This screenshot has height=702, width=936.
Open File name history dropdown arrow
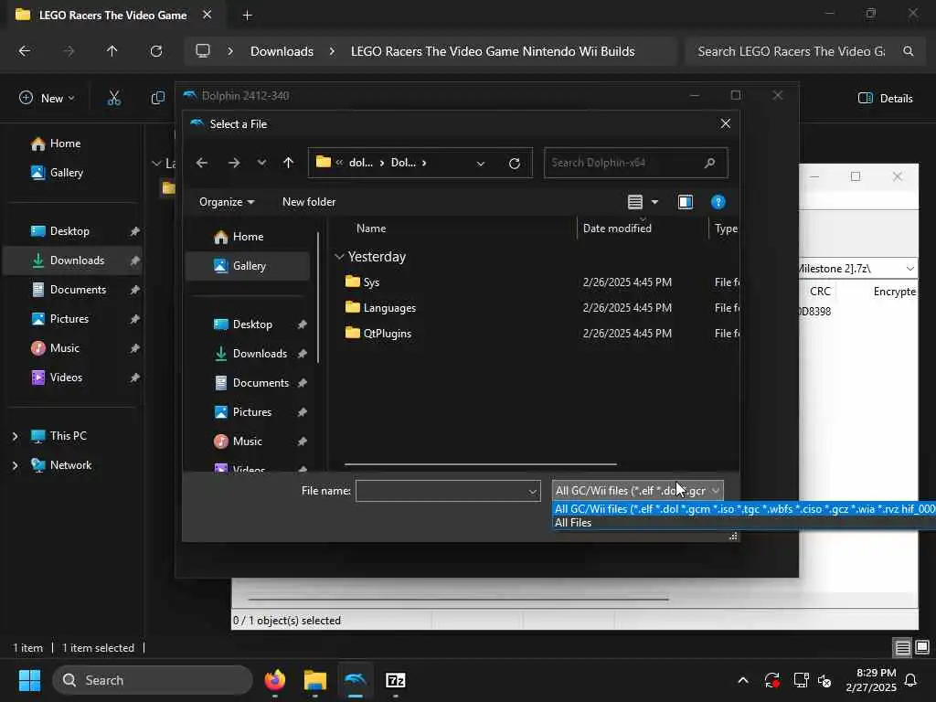coord(533,491)
